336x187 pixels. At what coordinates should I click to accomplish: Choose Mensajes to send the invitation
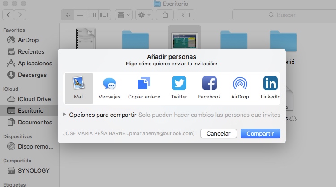109,89
